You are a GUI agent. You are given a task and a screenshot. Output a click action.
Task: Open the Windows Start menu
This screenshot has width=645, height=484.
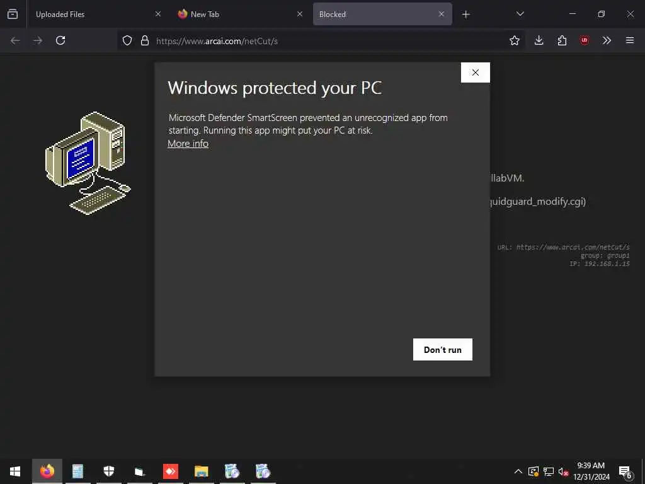(x=15, y=471)
